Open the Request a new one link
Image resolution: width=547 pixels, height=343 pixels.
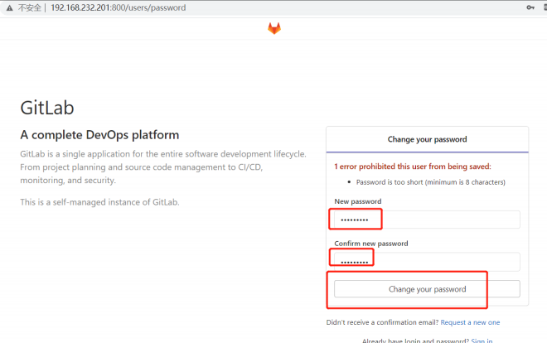coord(470,322)
